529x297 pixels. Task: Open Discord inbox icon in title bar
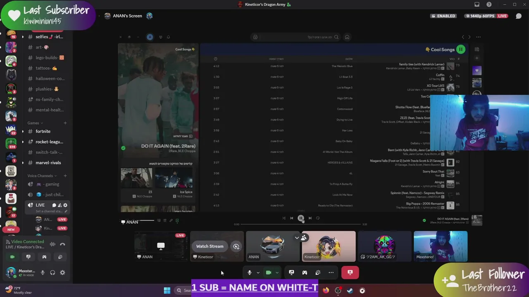pyautogui.click(x=477, y=5)
